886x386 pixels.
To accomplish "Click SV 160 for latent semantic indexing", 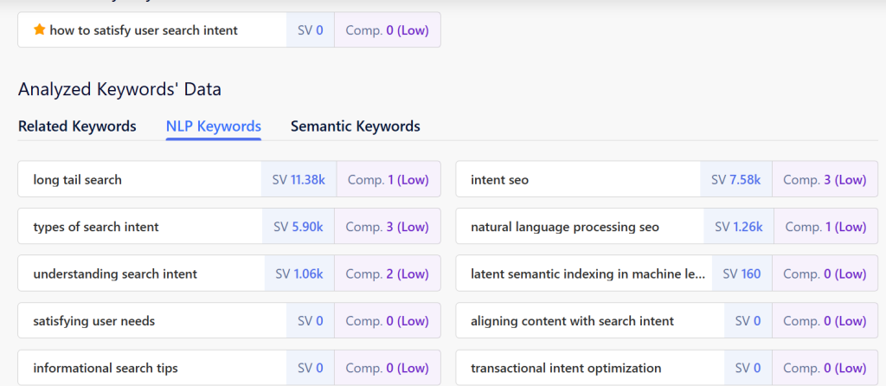I will point(742,273).
